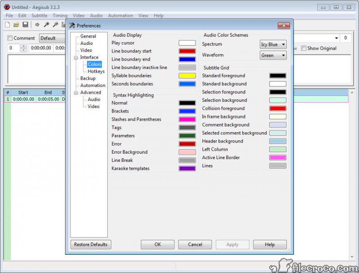
Task: Click Parameters green color swatch
Action: (187, 136)
